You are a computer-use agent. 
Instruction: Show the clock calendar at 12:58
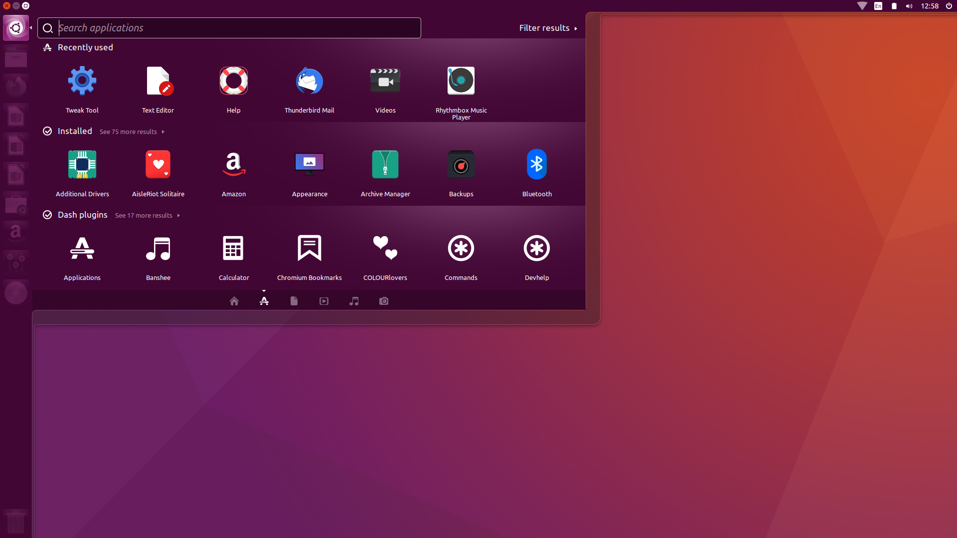pyautogui.click(x=930, y=6)
